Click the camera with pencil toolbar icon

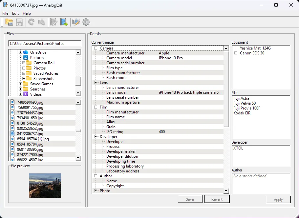click(x=76, y=22)
